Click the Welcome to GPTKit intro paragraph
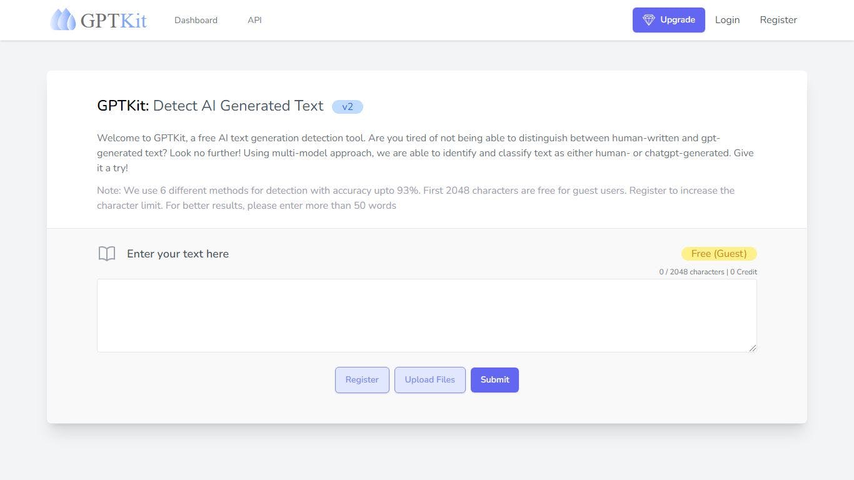 tap(425, 153)
